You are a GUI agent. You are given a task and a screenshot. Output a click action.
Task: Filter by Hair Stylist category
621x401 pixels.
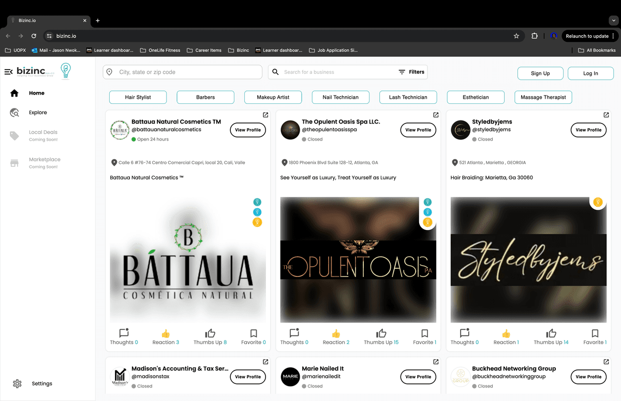click(138, 97)
